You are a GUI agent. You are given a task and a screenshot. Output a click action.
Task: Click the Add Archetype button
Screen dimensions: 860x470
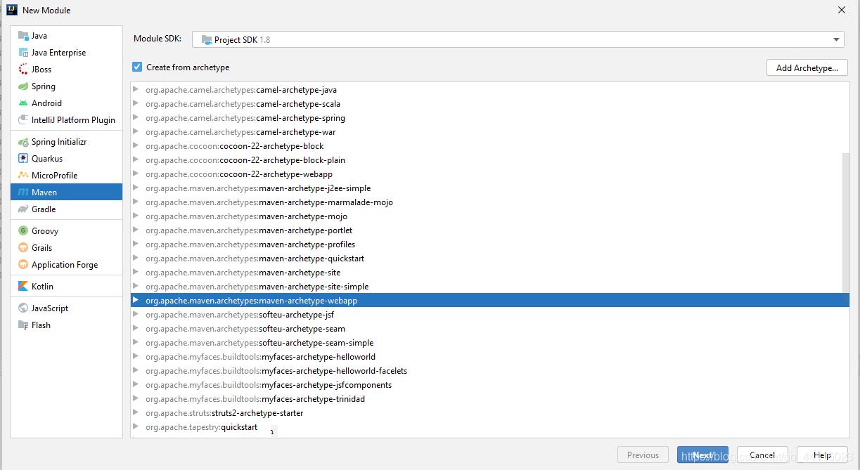[x=807, y=68]
